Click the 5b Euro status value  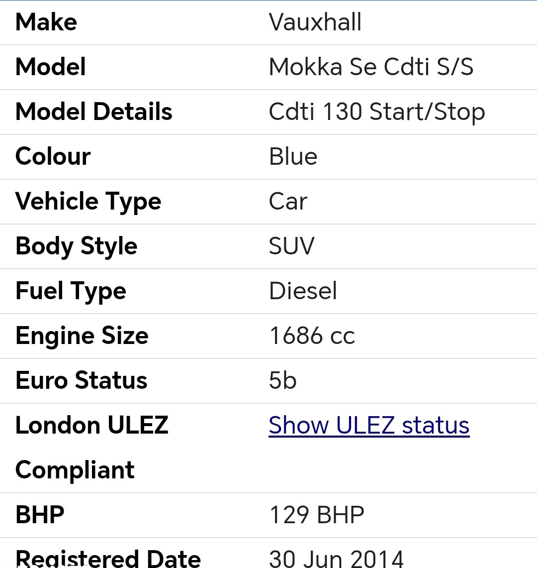point(283,381)
